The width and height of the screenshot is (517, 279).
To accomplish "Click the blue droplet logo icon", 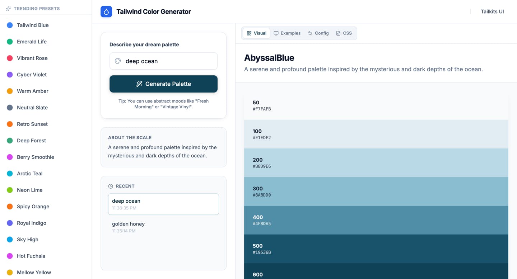I will pyautogui.click(x=106, y=11).
